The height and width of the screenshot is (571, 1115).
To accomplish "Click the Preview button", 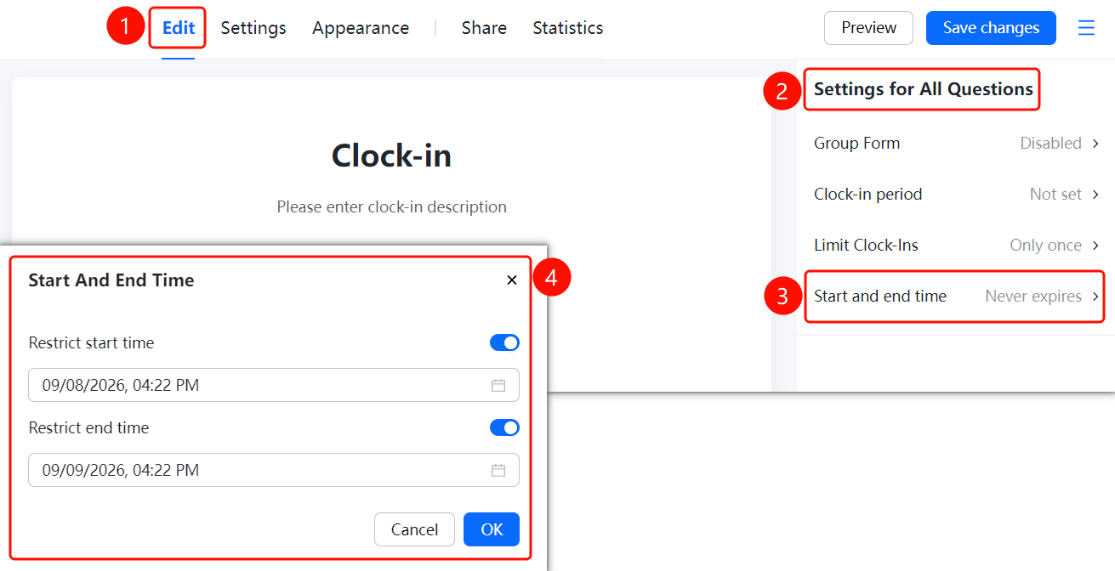I will tap(868, 28).
